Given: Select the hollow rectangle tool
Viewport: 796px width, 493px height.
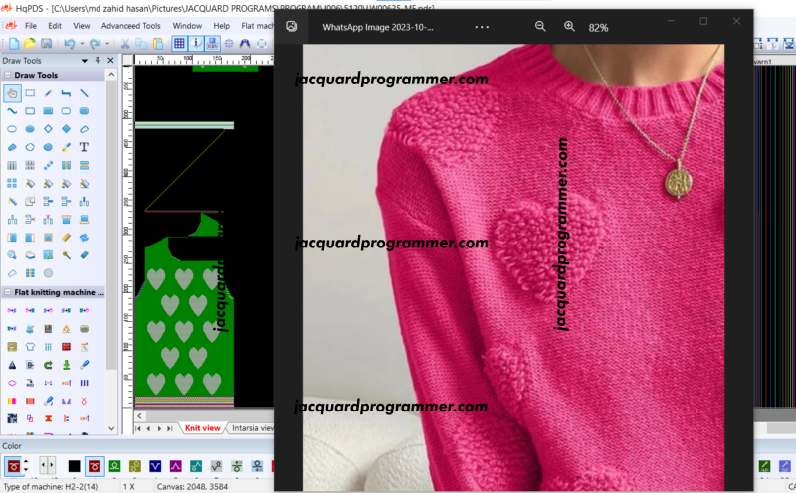Looking at the screenshot, I should pos(30,111).
